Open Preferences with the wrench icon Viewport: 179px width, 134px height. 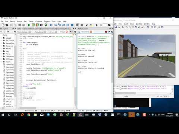tap(87, 25)
